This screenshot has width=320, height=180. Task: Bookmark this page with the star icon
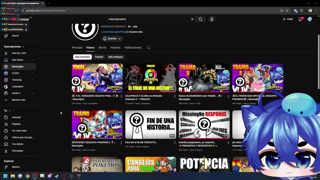coord(287,10)
